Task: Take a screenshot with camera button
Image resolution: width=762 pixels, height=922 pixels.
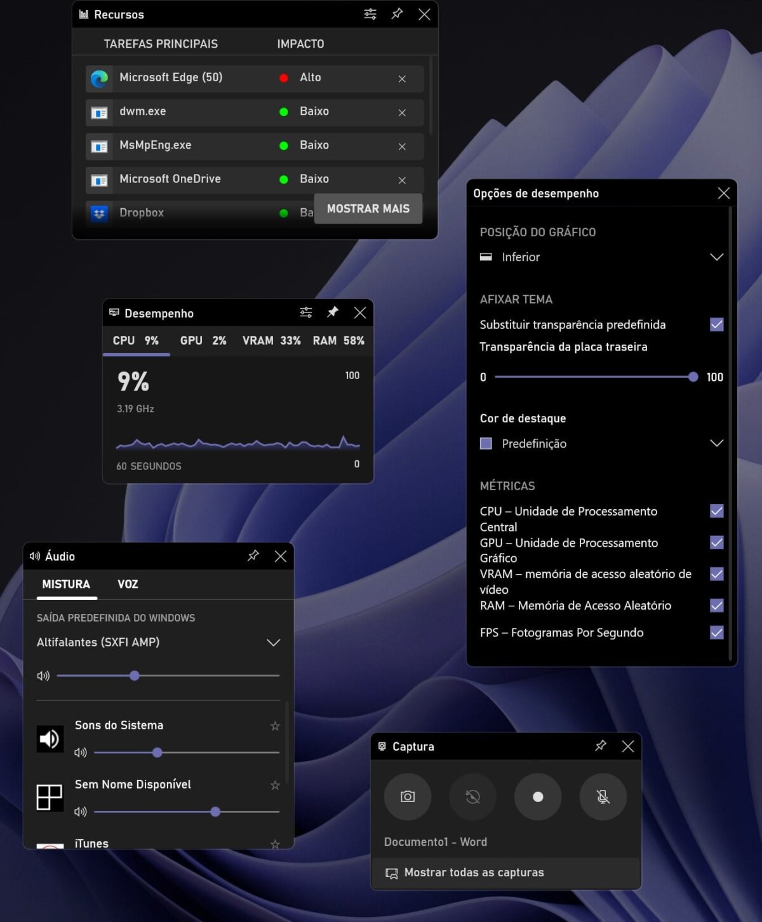Action: [408, 796]
